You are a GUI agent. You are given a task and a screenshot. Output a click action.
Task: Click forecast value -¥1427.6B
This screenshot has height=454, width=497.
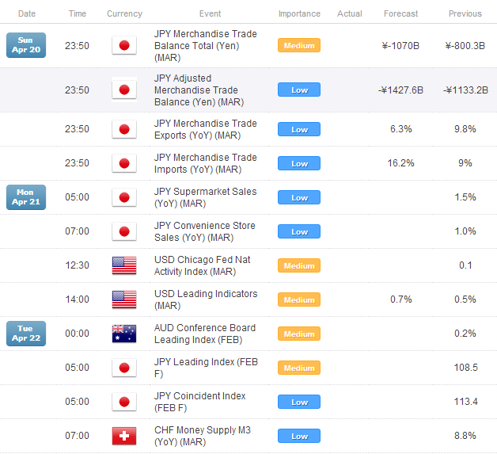(x=400, y=90)
